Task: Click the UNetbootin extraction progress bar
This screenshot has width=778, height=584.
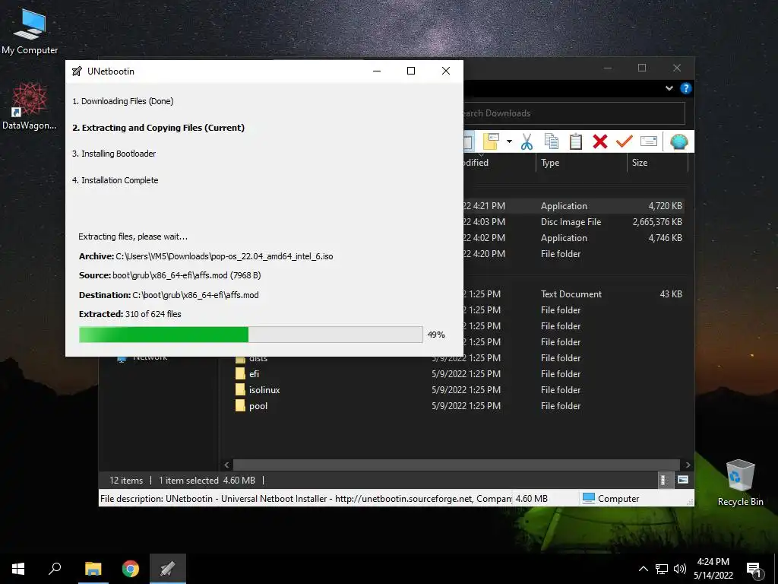Action: [x=251, y=335]
